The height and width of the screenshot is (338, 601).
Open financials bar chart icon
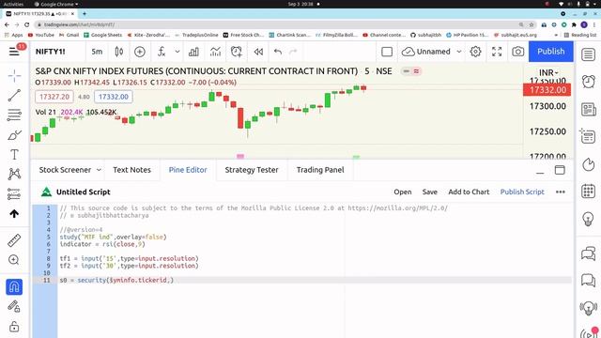193,52
